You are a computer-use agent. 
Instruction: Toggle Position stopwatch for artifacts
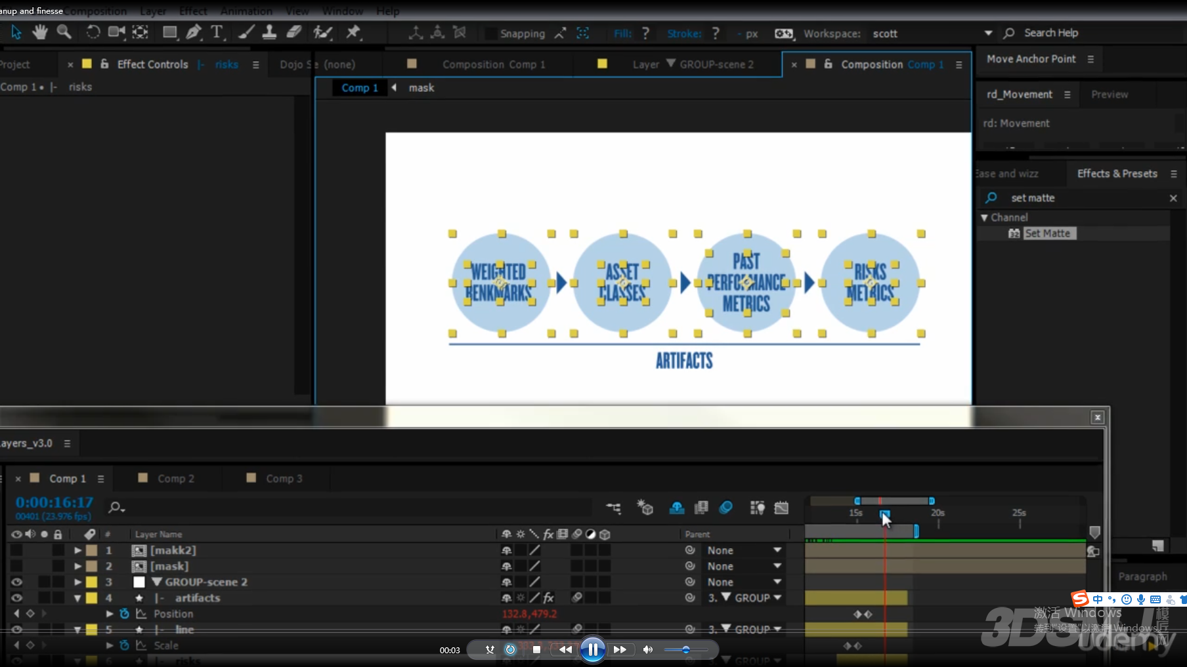point(124,613)
